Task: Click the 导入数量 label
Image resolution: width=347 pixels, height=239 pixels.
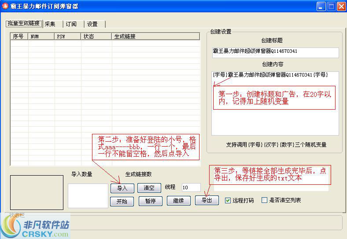Action: pyautogui.click(x=81, y=174)
